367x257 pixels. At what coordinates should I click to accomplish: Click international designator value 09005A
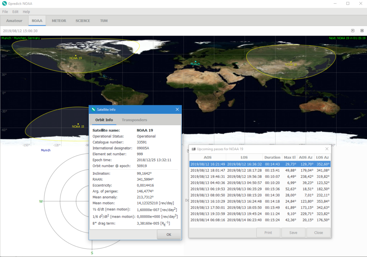click(143, 148)
